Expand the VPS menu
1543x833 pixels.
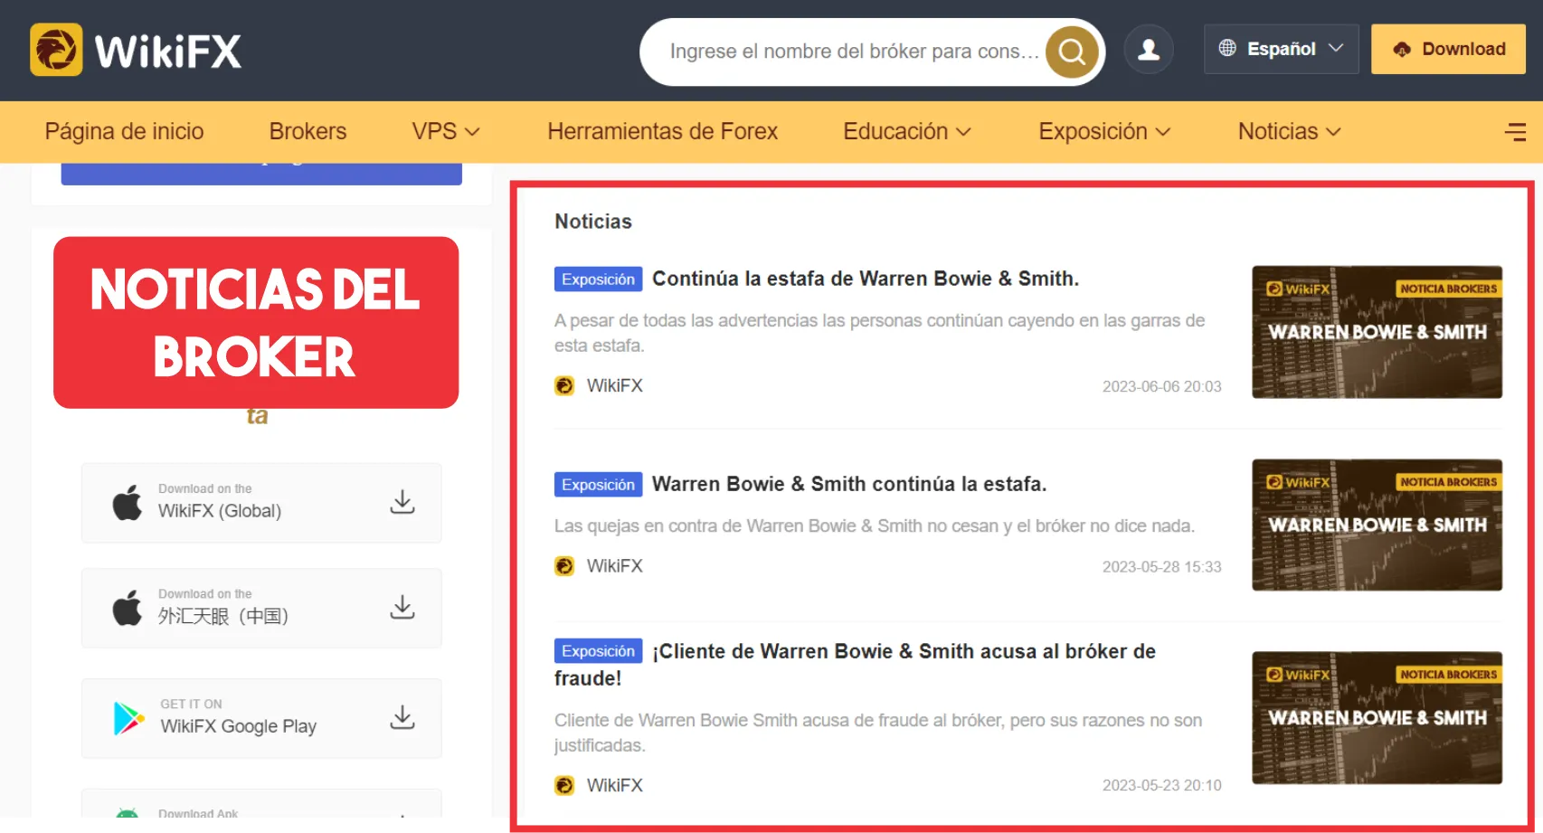pyautogui.click(x=445, y=132)
